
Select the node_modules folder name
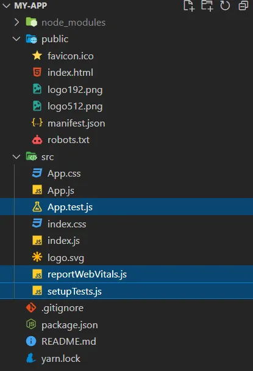(73, 23)
